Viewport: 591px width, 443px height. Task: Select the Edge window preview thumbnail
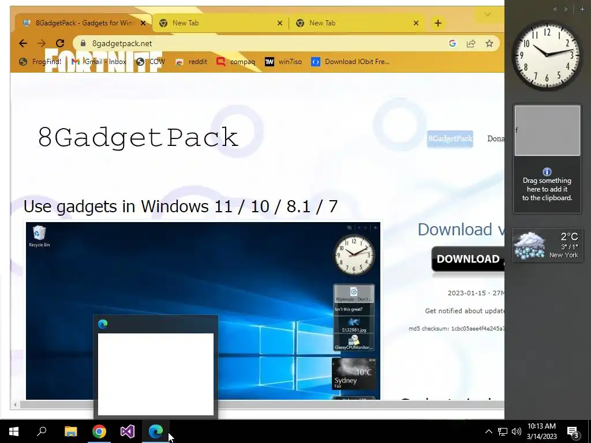click(x=156, y=366)
